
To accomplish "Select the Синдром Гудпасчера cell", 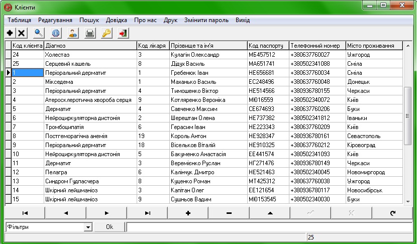I will (x=90, y=181).
